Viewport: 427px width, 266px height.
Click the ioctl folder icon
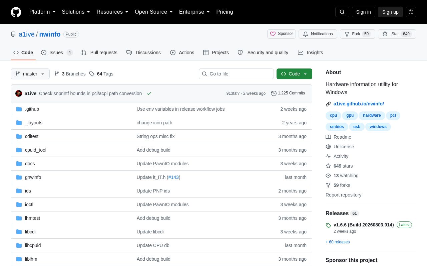(x=19, y=204)
